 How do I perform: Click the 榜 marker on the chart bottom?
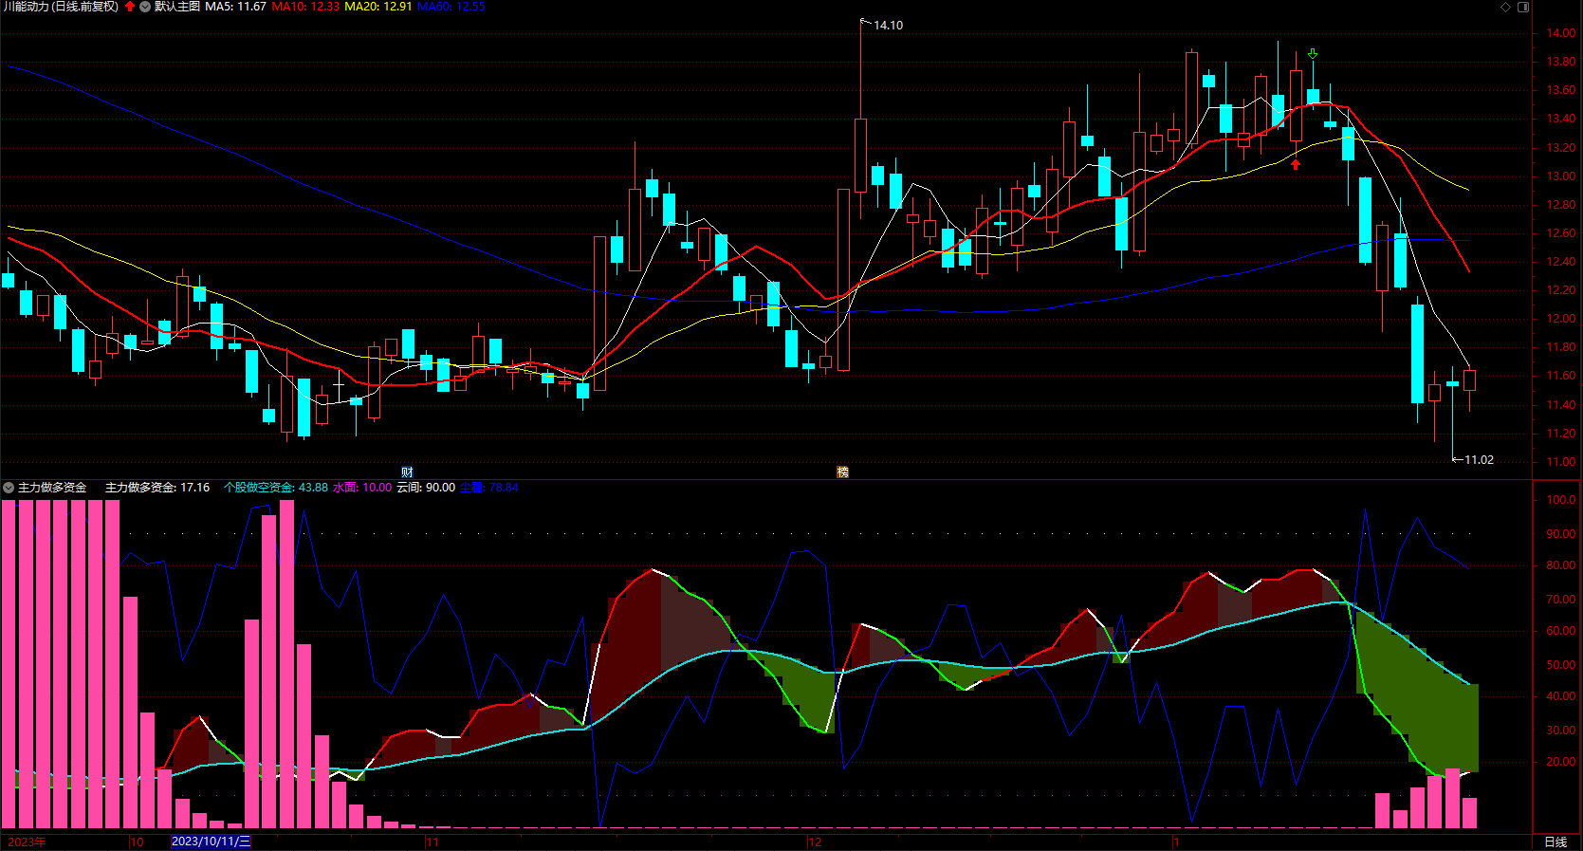coord(842,472)
